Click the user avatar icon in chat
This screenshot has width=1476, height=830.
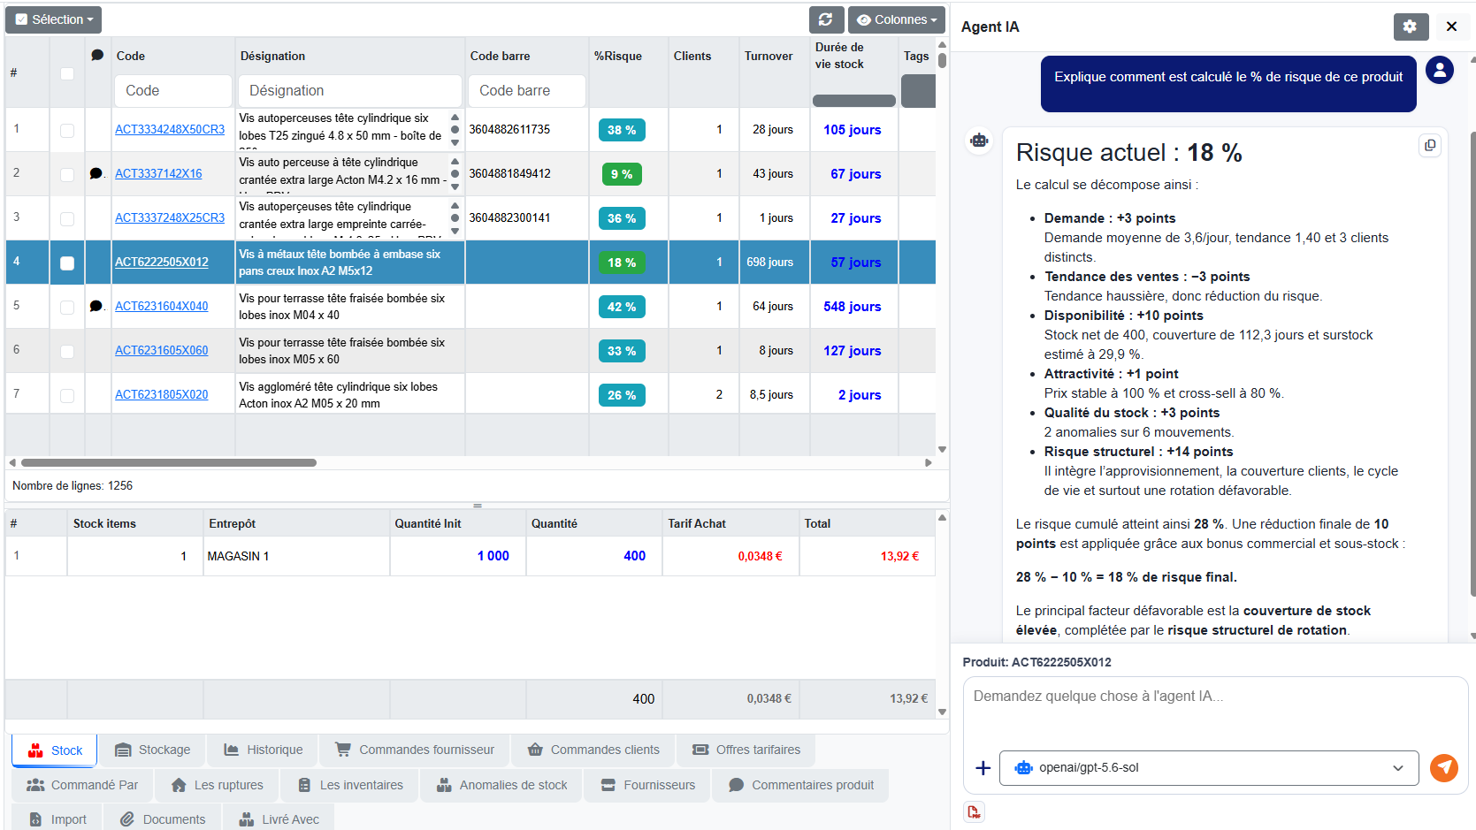coord(1440,70)
